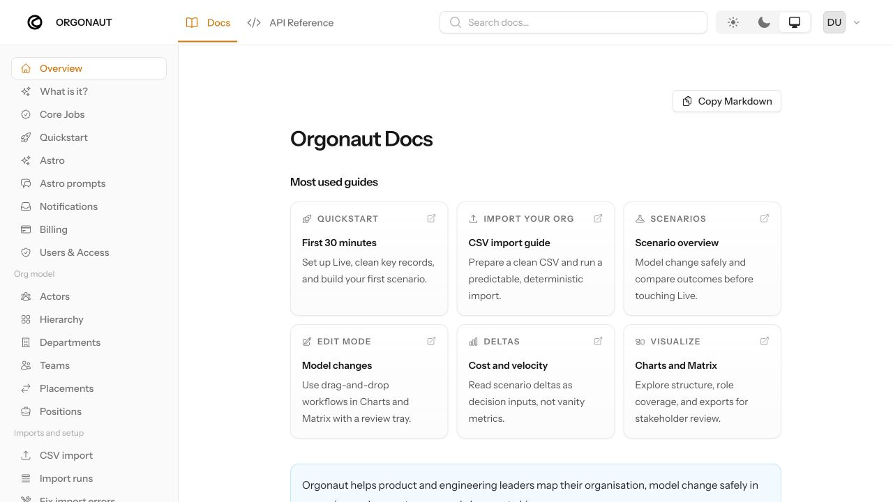Click the Teams users icon
The image size is (893, 502).
pyautogui.click(x=26, y=365)
